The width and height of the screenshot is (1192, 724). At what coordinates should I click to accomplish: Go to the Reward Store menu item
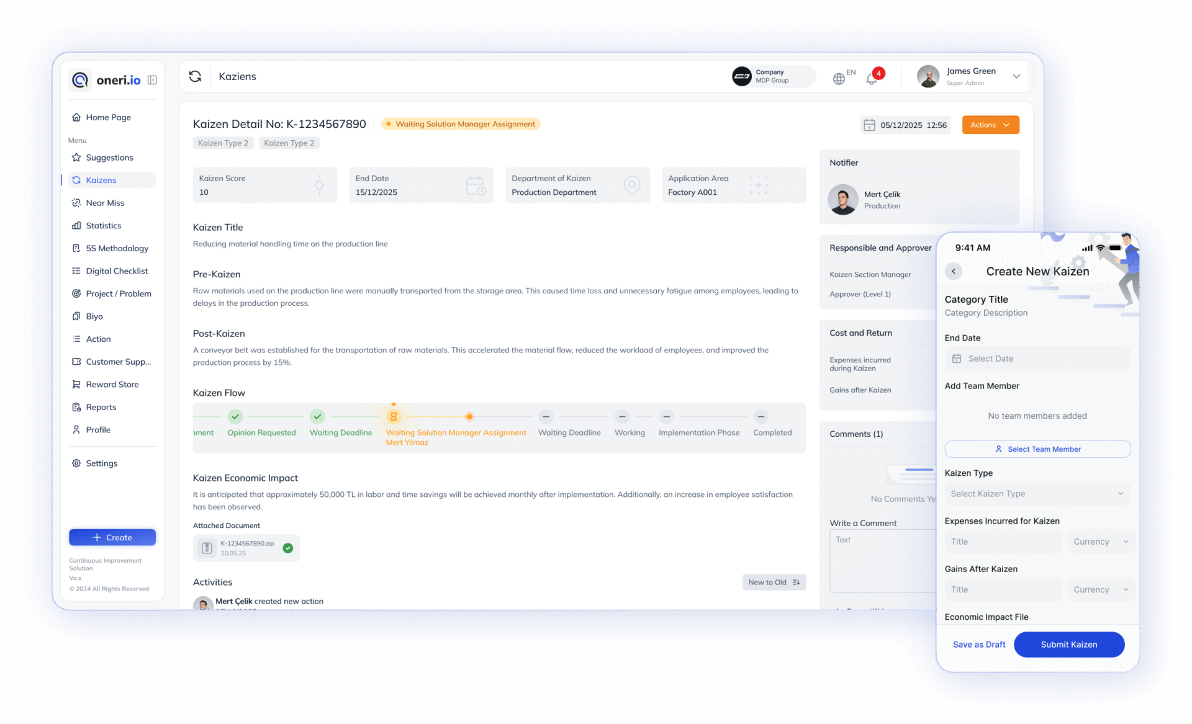coord(112,384)
